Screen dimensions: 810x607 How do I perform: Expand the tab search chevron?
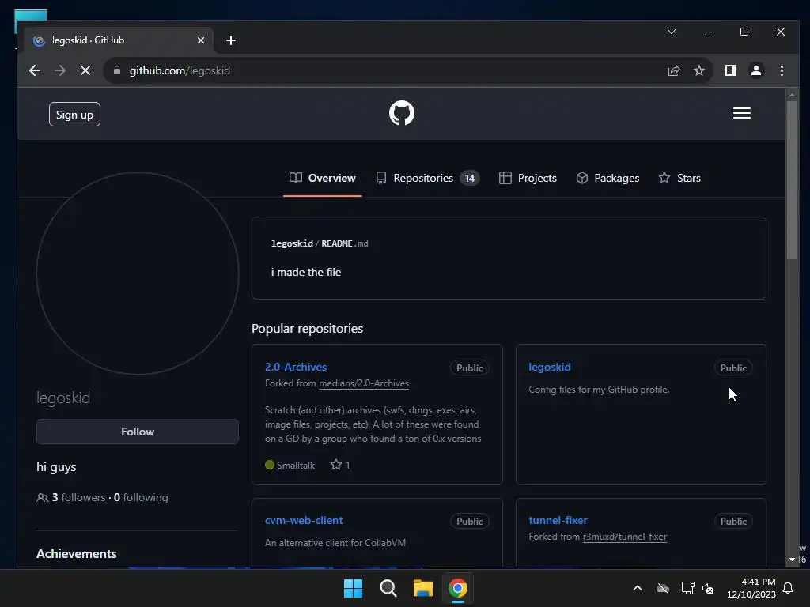(x=672, y=32)
